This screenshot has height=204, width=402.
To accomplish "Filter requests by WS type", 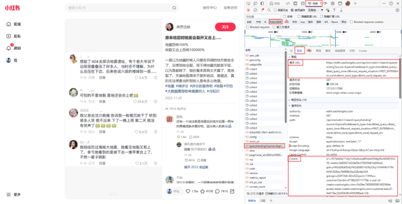I will tap(326, 22).
